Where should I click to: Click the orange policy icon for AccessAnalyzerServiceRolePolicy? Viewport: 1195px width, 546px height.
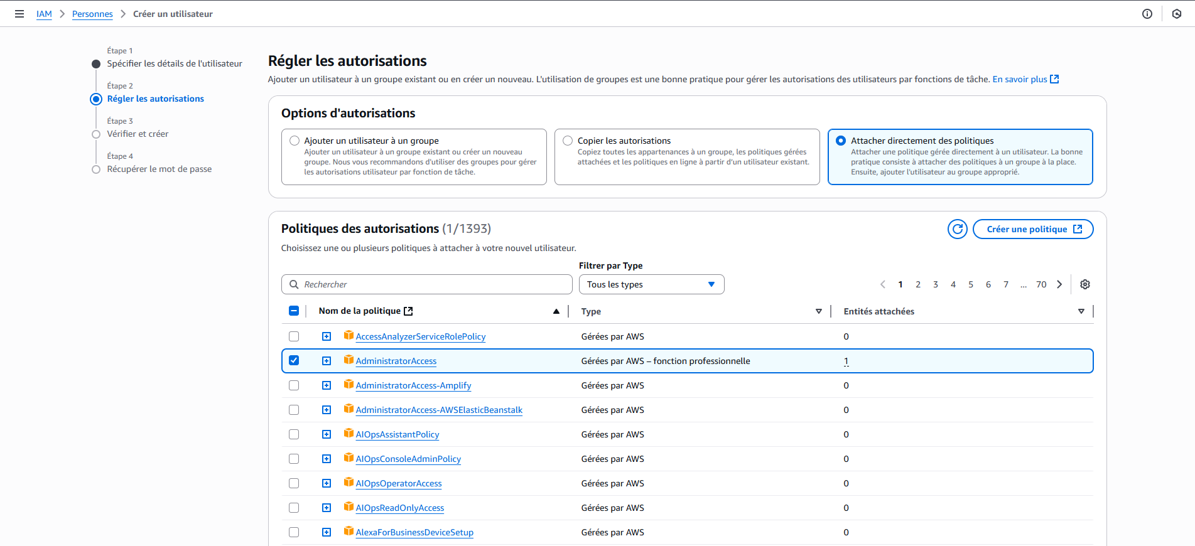click(349, 335)
